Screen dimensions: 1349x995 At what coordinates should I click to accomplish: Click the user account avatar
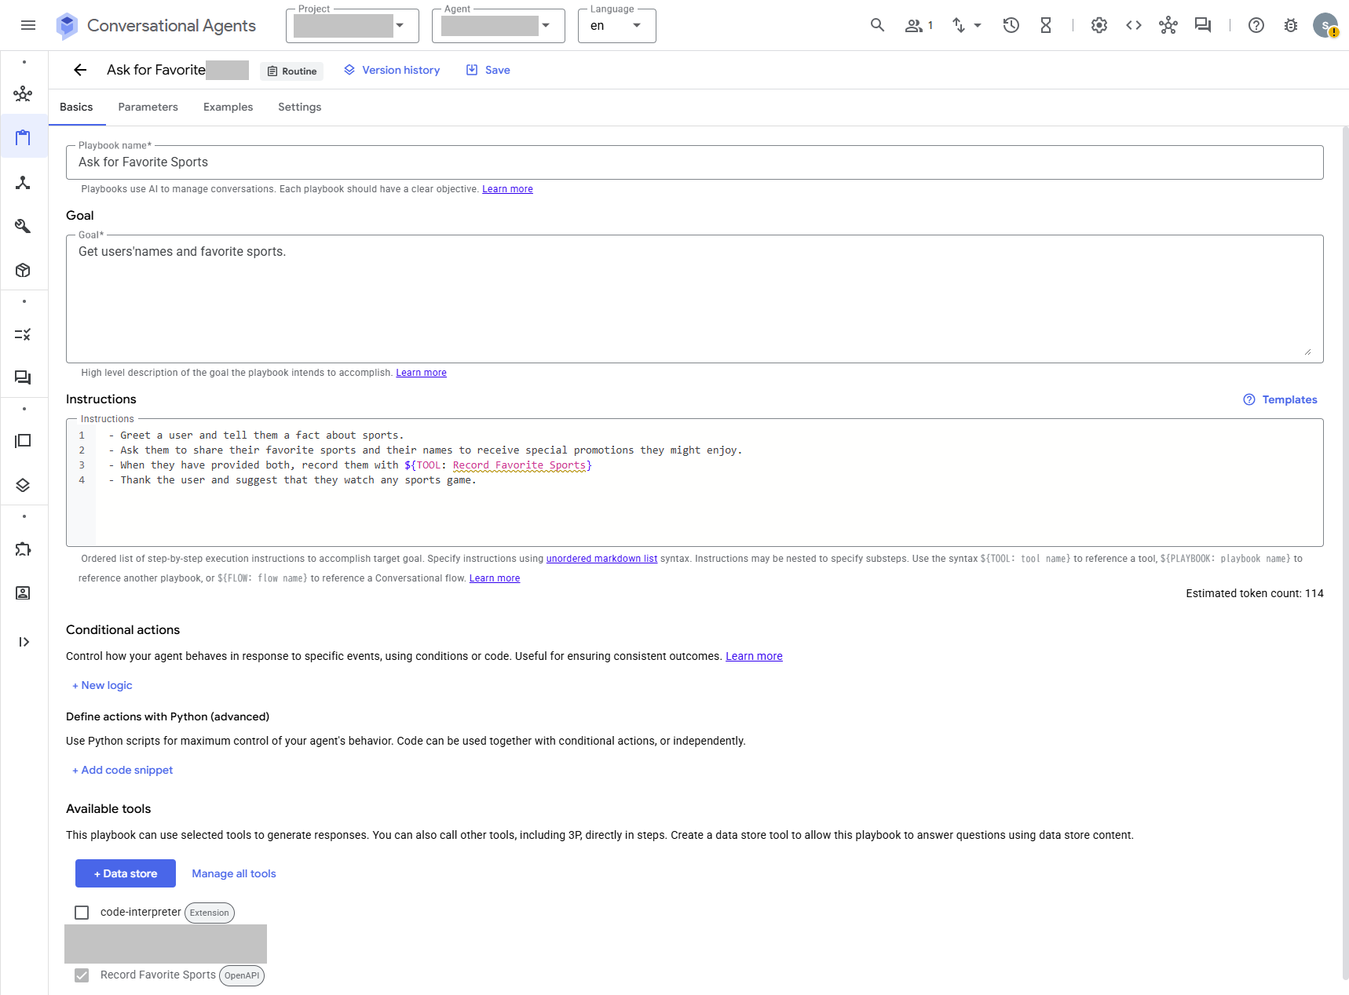[x=1325, y=25]
